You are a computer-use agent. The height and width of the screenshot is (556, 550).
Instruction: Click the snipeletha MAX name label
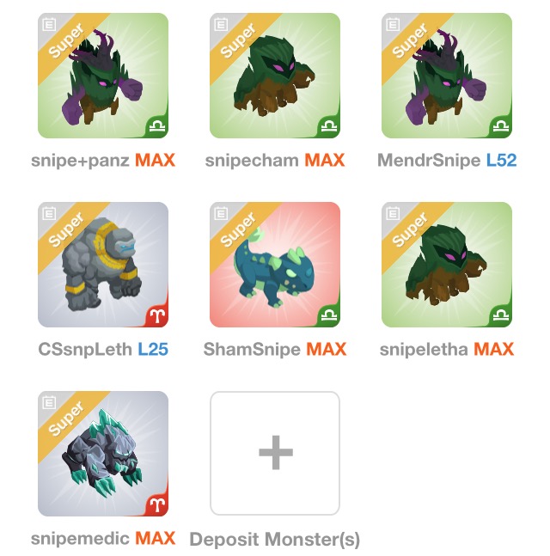point(447,350)
